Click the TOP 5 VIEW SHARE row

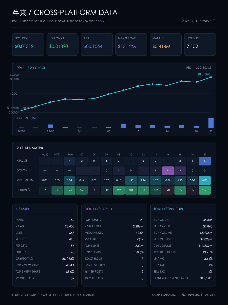(45, 272)
